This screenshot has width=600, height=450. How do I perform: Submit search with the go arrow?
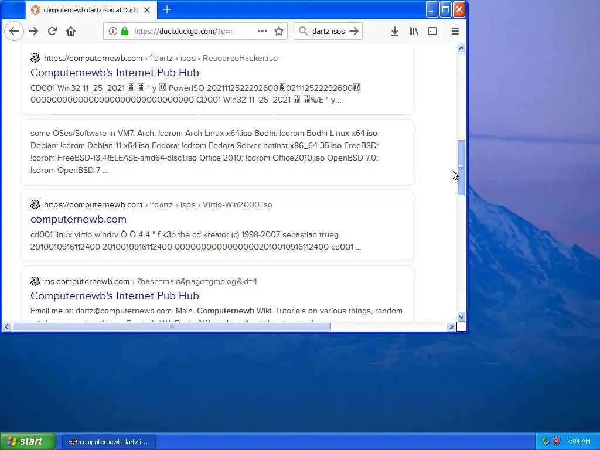click(354, 32)
